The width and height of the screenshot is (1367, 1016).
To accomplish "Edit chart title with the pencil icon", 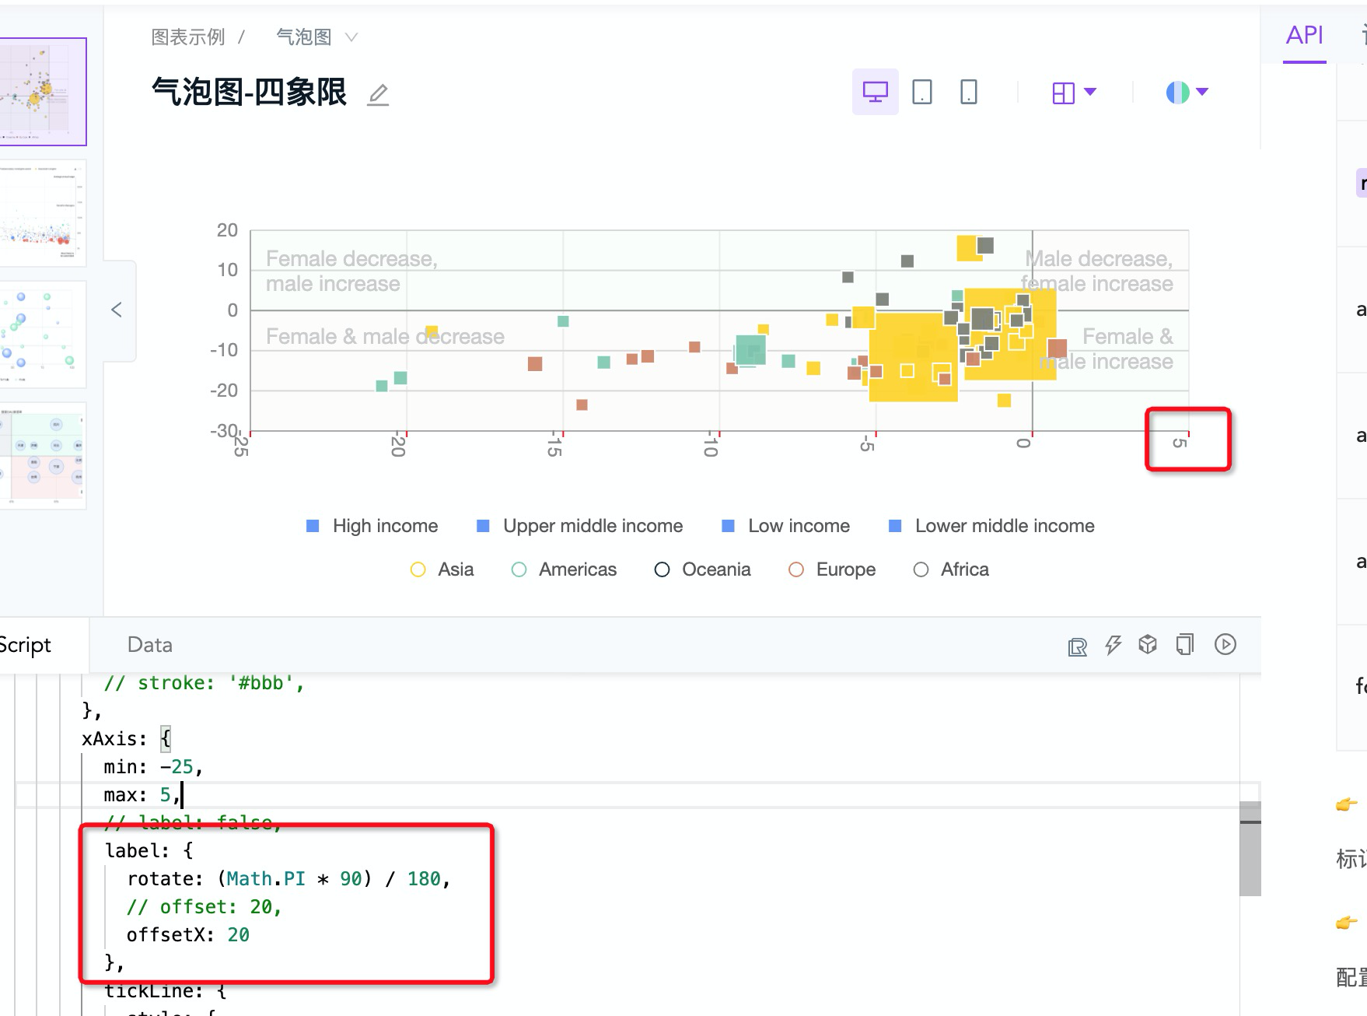I will (x=378, y=94).
